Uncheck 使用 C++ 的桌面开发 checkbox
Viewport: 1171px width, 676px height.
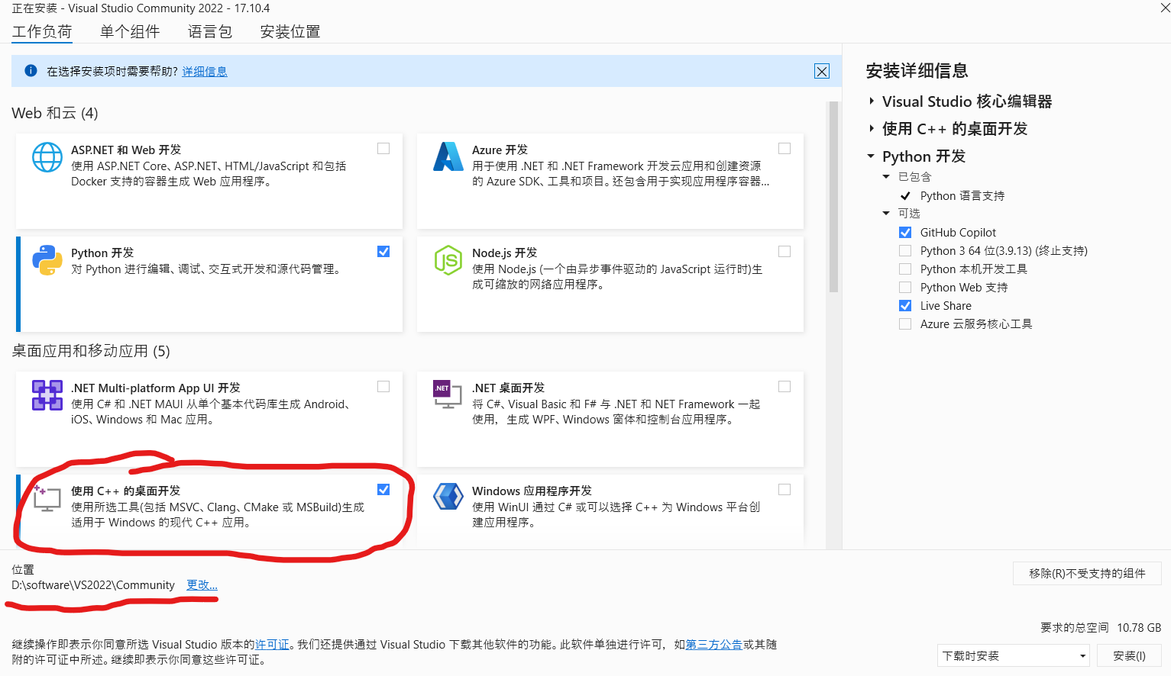pyautogui.click(x=383, y=490)
